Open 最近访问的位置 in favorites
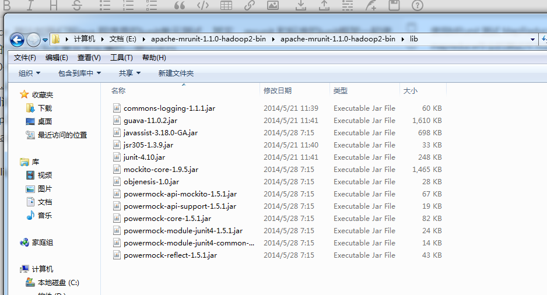This screenshot has height=295, width=547. [62, 135]
